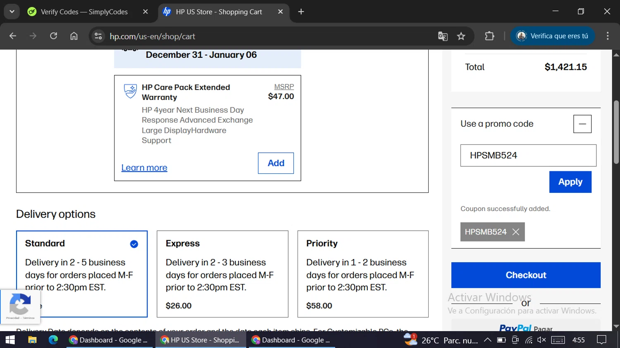Apply the promo code
This screenshot has width=620, height=348.
(570, 182)
